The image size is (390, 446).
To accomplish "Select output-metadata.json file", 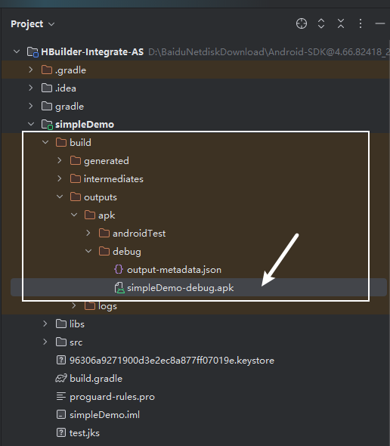I will click(174, 270).
